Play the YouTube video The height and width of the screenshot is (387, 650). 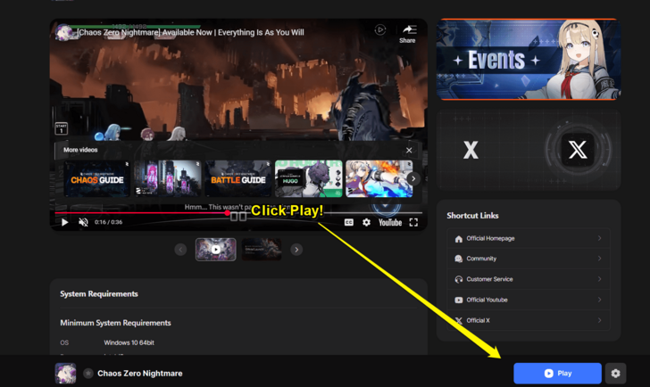coord(64,222)
